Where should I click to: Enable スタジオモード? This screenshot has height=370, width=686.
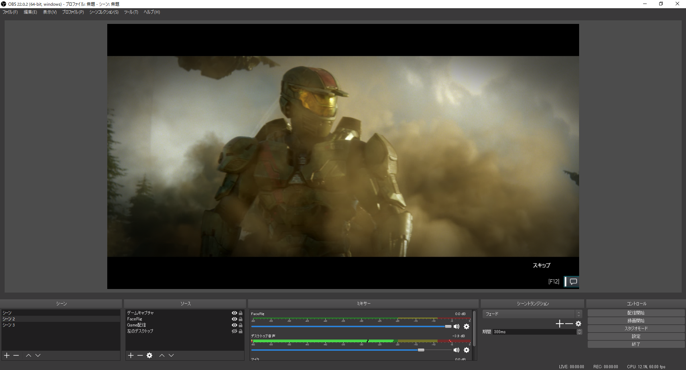pos(636,328)
